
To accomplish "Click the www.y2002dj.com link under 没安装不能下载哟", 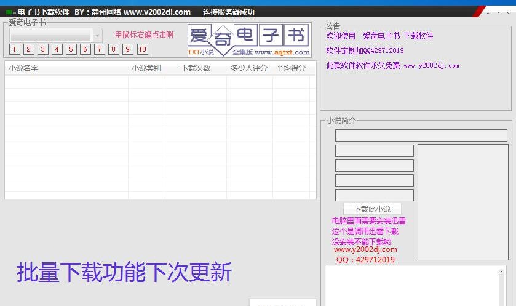I will pyautogui.click(x=365, y=250).
